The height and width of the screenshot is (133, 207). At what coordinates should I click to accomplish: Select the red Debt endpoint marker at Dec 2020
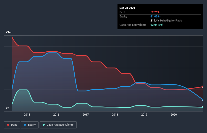click(x=202, y=87)
